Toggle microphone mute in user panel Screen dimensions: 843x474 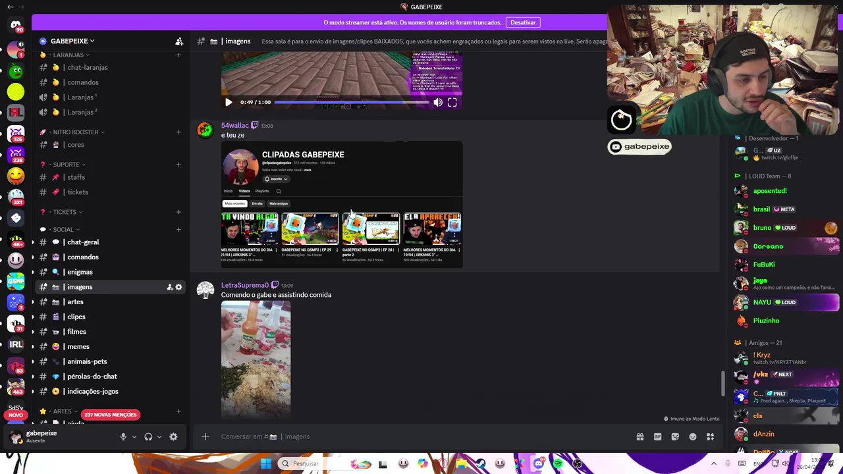(123, 436)
